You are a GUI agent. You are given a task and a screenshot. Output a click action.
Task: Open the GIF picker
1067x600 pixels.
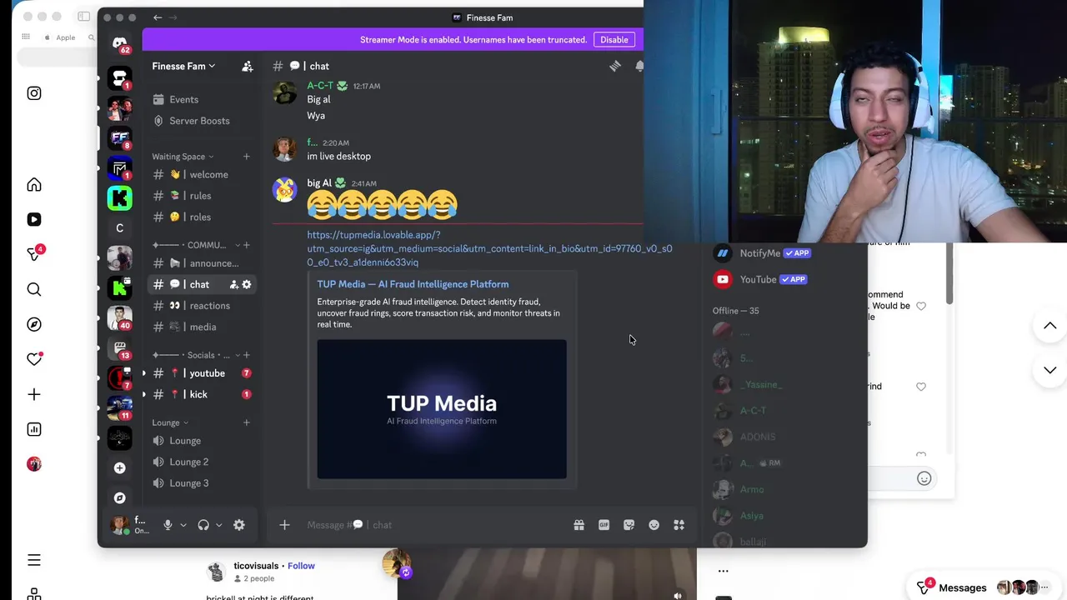tap(604, 525)
